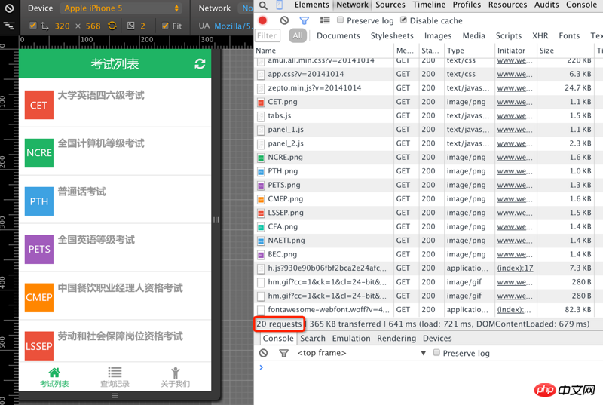
Task: Click the orange reset-dimensions circular icon
Action: [x=112, y=26]
